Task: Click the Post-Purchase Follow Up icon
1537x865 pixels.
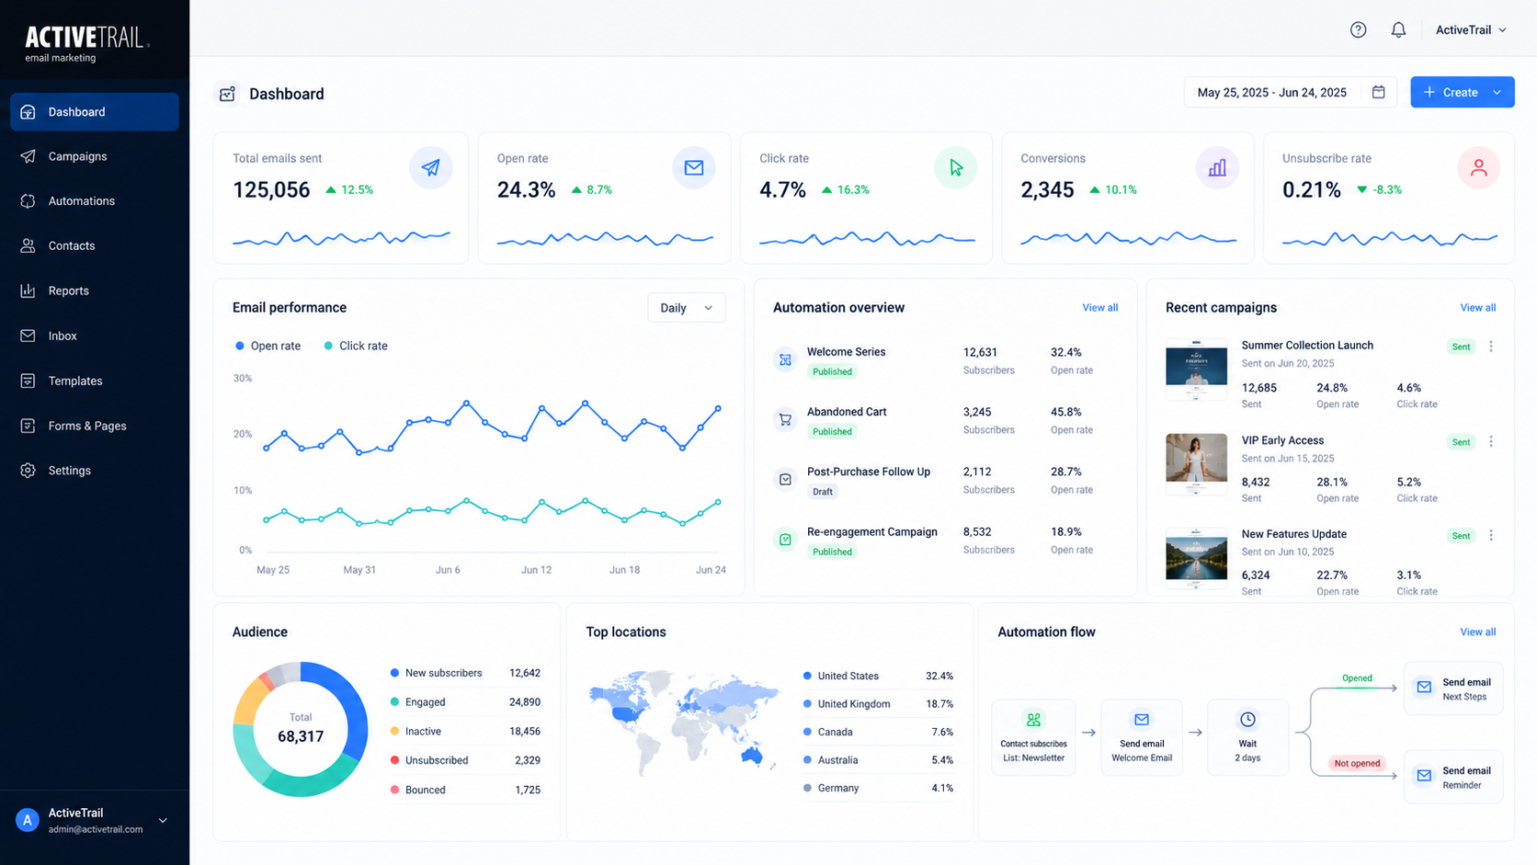Action: [x=785, y=480]
